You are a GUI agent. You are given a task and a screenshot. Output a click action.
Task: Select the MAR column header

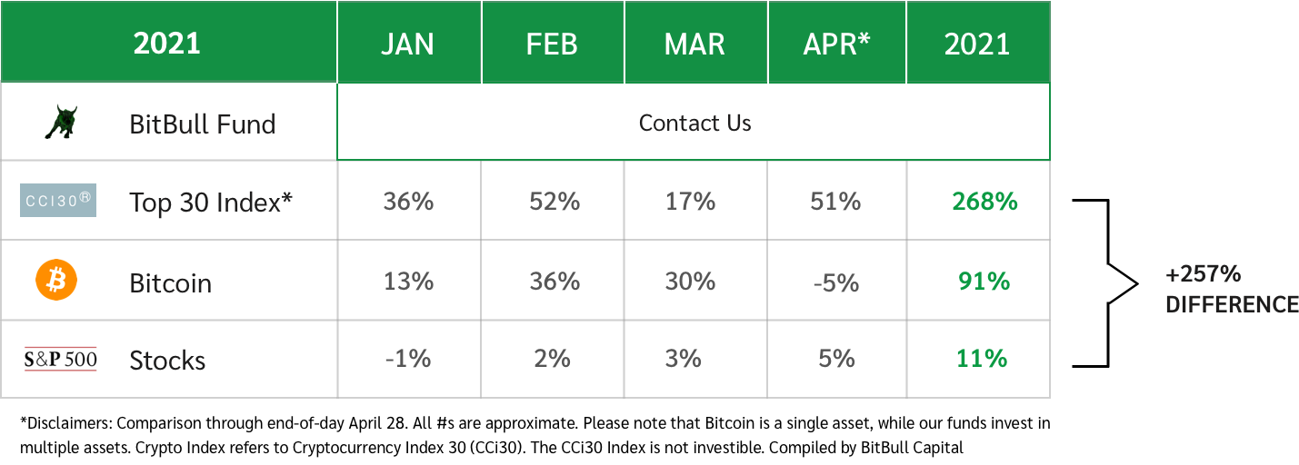coord(696,44)
